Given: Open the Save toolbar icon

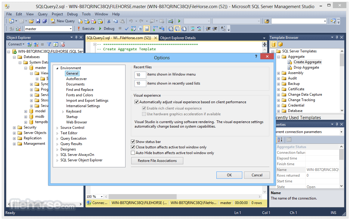Looking at the screenshot, I should coord(38,21).
